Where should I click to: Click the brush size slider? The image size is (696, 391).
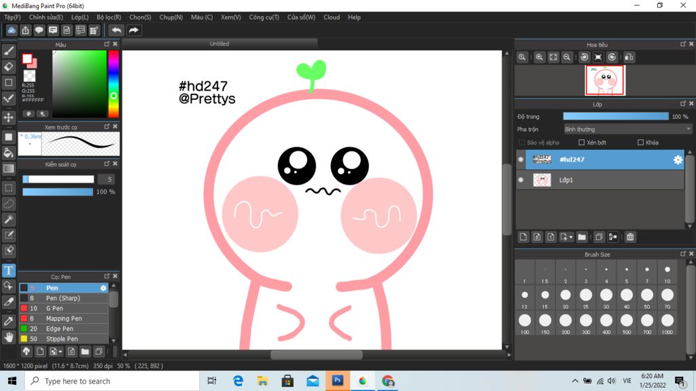tap(58, 179)
